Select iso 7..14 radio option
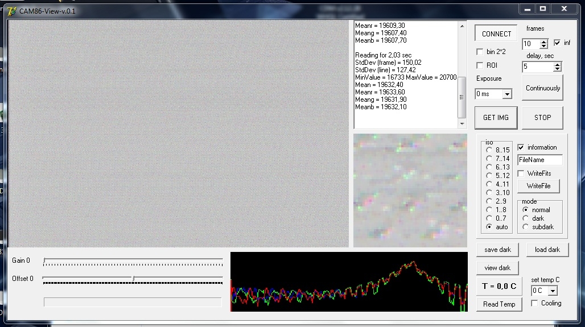This screenshot has width=585, height=327. (489, 159)
